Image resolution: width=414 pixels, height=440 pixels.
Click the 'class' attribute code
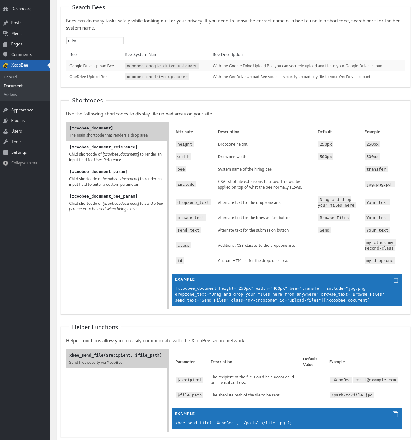[x=183, y=245]
